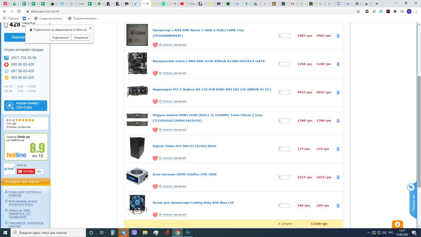
Task: Open Task View in the taskbar
Action: 102,232
